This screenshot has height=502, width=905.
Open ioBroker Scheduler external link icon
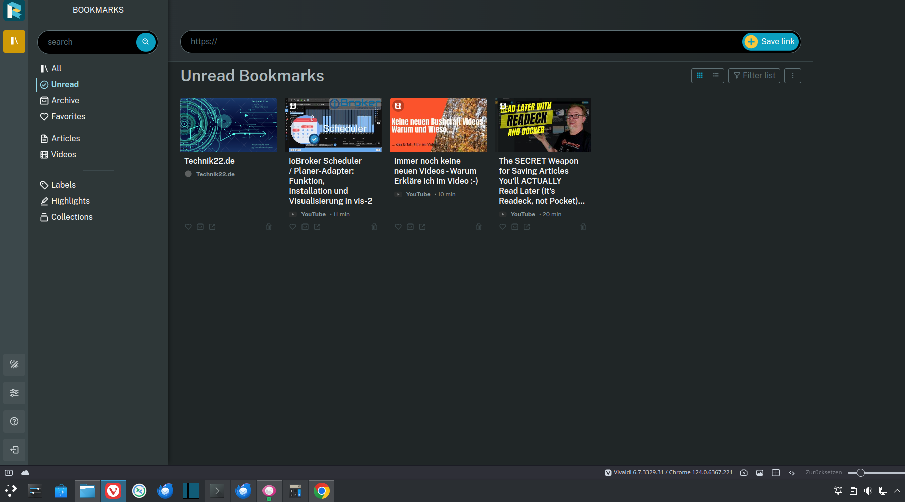coord(317,227)
